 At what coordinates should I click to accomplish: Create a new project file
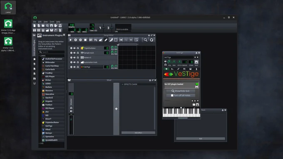click(x=35, y=26)
